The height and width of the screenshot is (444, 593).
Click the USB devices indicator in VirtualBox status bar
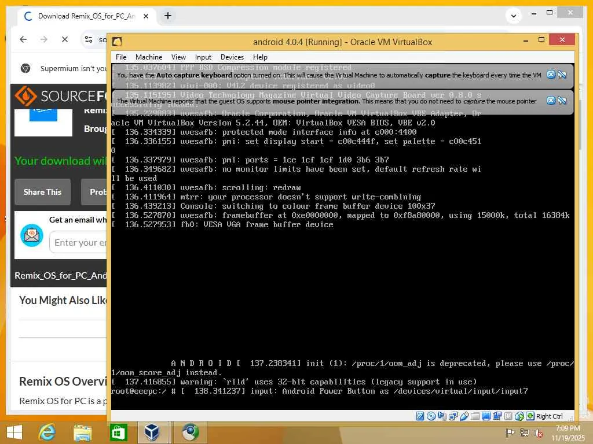click(464, 416)
